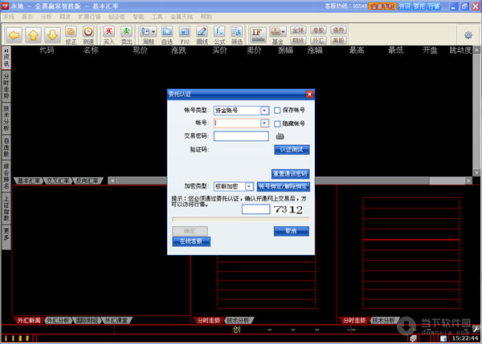Click the 买入 buy icon
The width and height of the screenshot is (482, 344).
pyautogui.click(x=108, y=35)
